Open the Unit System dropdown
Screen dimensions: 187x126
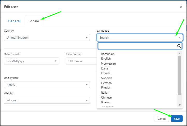click(47, 85)
